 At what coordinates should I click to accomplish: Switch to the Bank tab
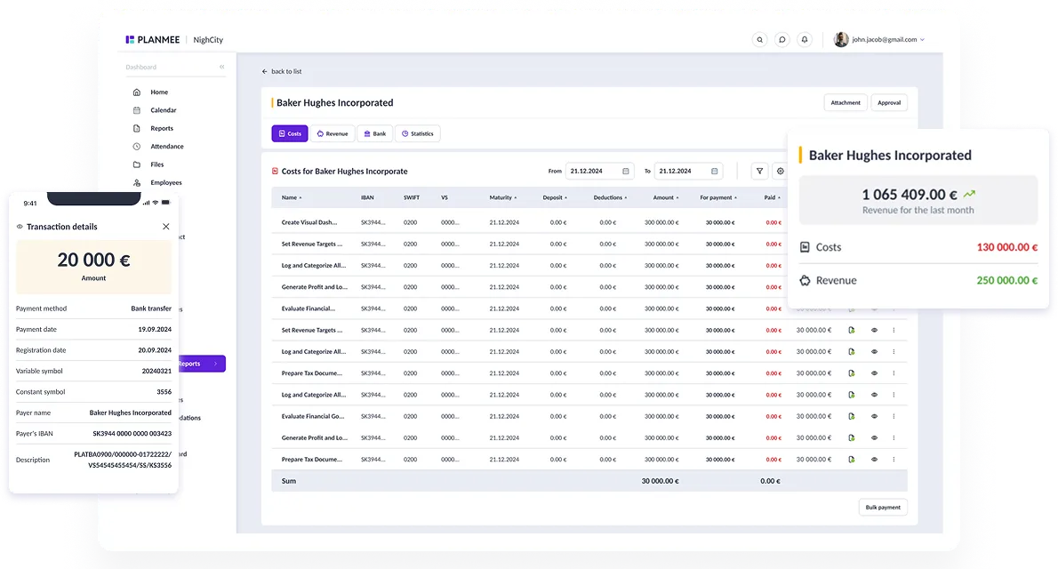tap(374, 133)
